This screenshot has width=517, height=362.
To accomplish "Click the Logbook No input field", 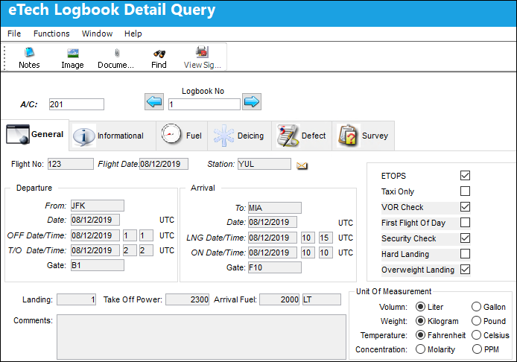I will tap(204, 104).
